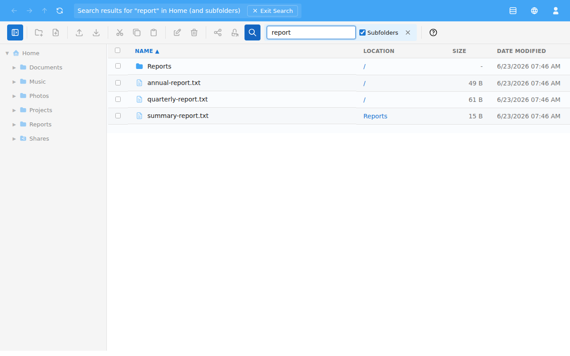The image size is (570, 356).
Task: Create a new file
Action: point(56,32)
